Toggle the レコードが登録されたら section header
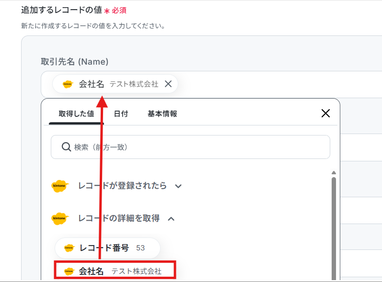 point(116,186)
